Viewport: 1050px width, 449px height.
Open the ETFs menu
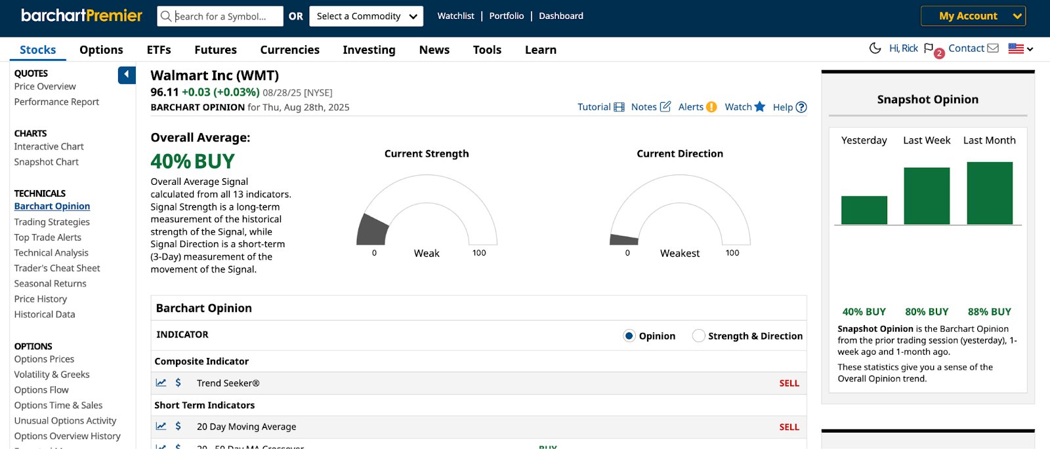tap(159, 50)
